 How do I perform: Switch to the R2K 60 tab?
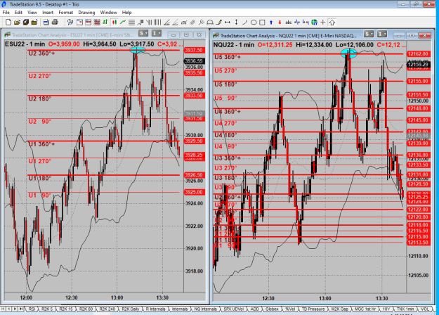[86, 309]
